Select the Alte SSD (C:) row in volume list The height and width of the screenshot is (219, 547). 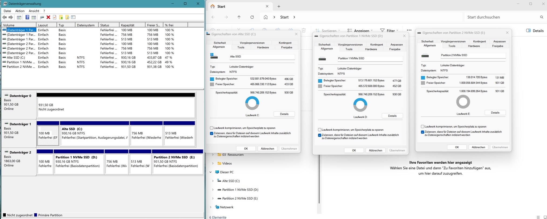click(x=102, y=58)
